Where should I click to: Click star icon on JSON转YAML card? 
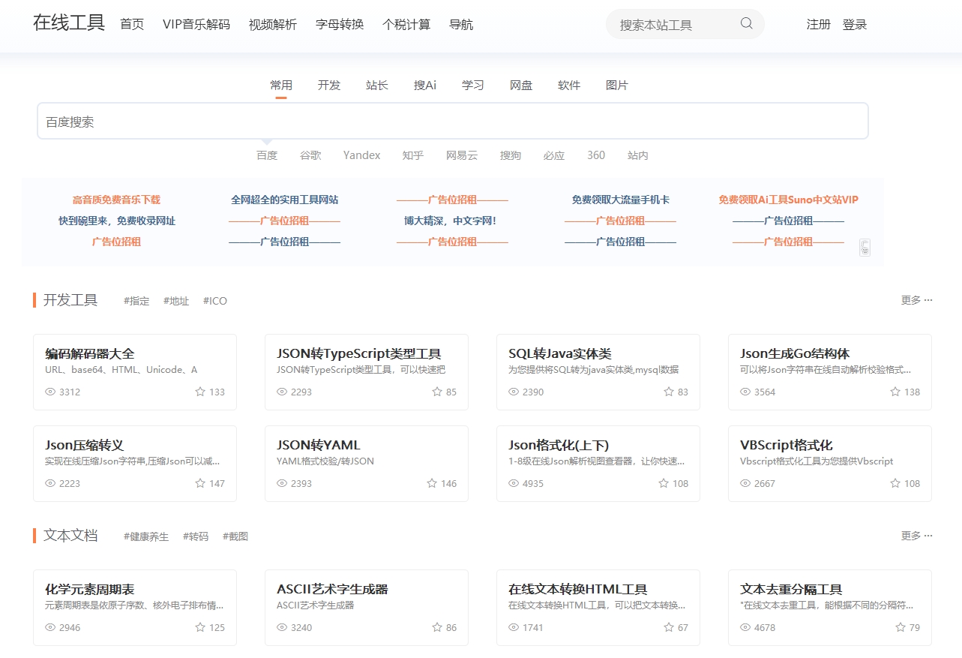coord(432,483)
